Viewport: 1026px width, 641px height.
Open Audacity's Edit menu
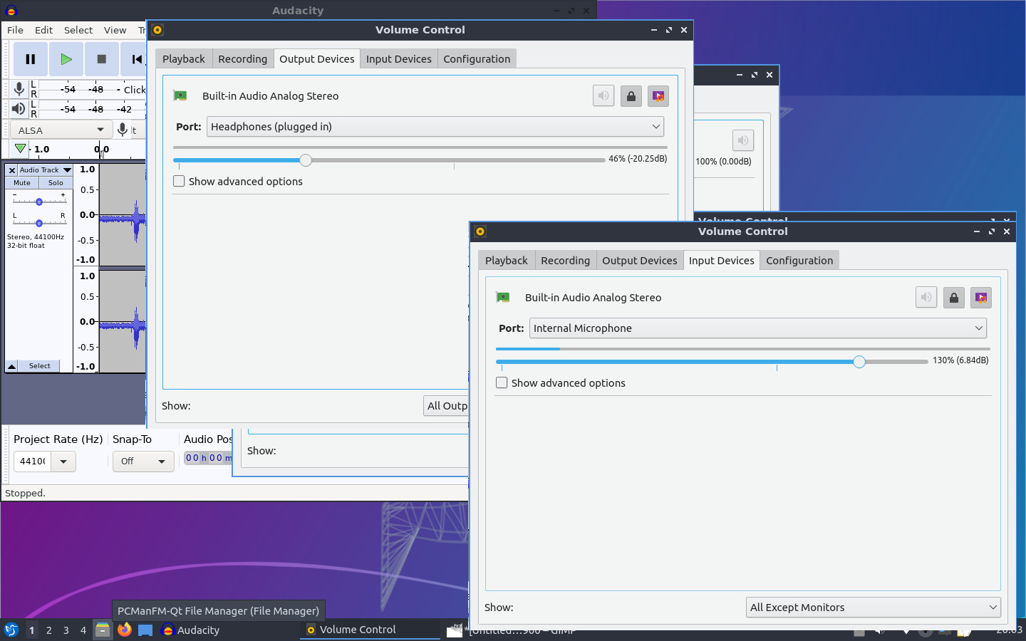[43, 30]
